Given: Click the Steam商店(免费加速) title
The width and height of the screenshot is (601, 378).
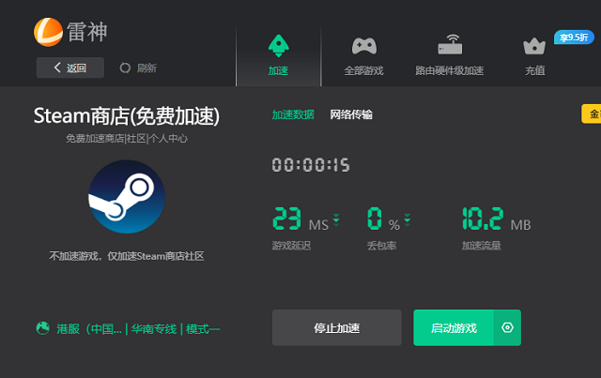Looking at the screenshot, I should click(x=127, y=116).
